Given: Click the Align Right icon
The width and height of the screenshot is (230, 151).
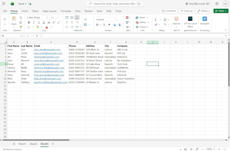Looking at the screenshot, I should 77,22.
